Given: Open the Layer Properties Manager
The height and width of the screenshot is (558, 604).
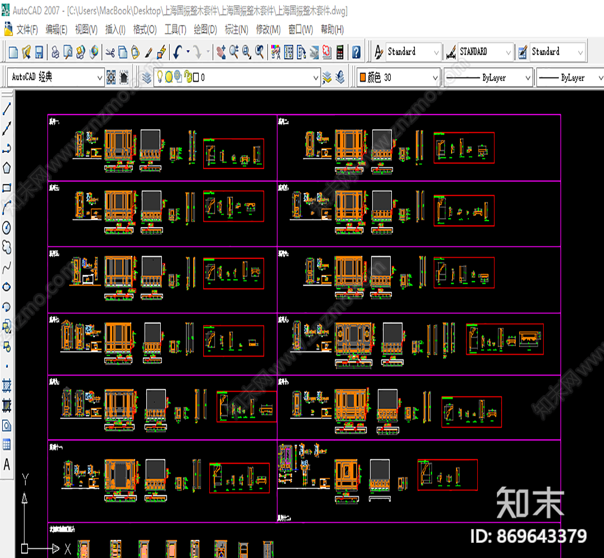Looking at the screenshot, I should 147,78.
